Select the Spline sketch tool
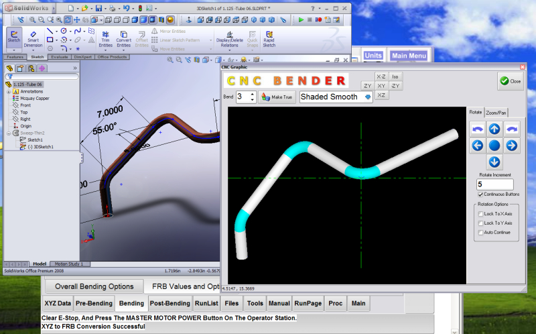The height and width of the screenshot is (334, 536). (78, 31)
